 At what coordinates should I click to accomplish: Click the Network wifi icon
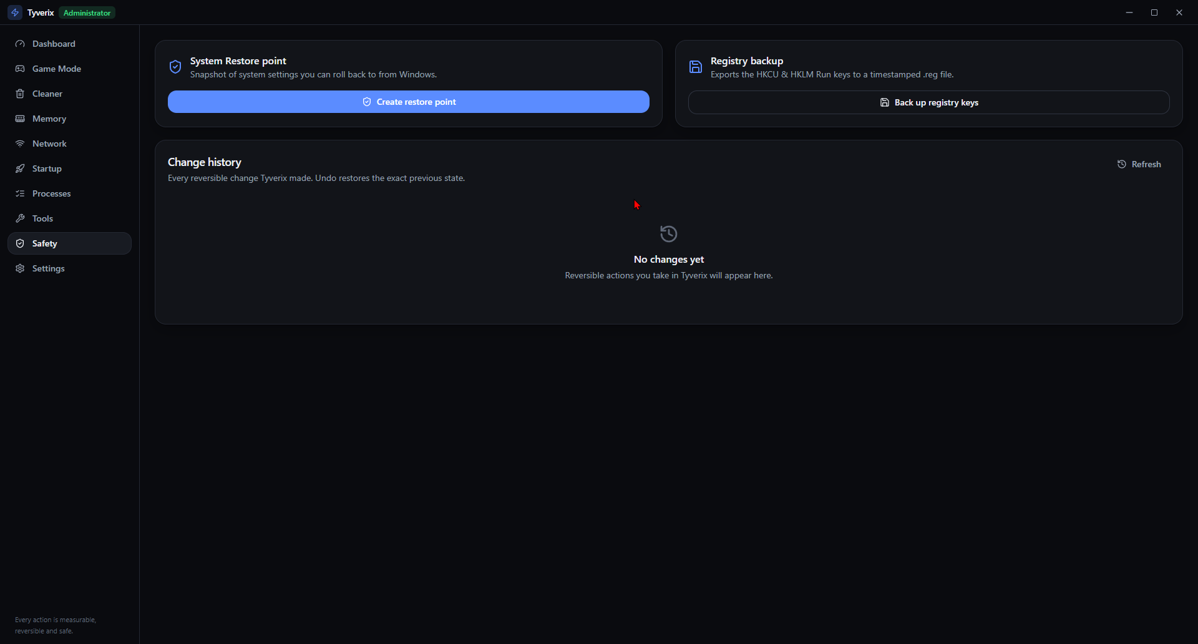point(20,144)
